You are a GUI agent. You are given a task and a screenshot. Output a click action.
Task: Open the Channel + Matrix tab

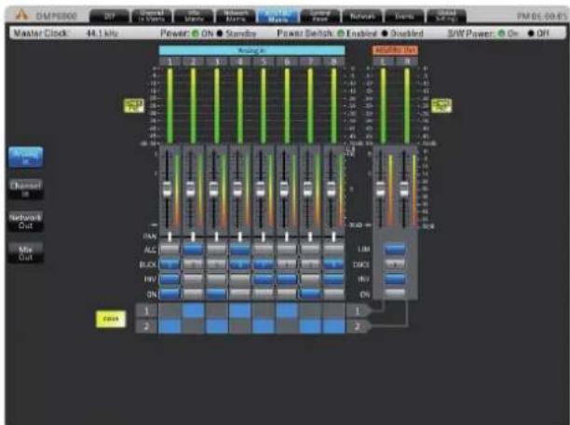click(x=152, y=16)
